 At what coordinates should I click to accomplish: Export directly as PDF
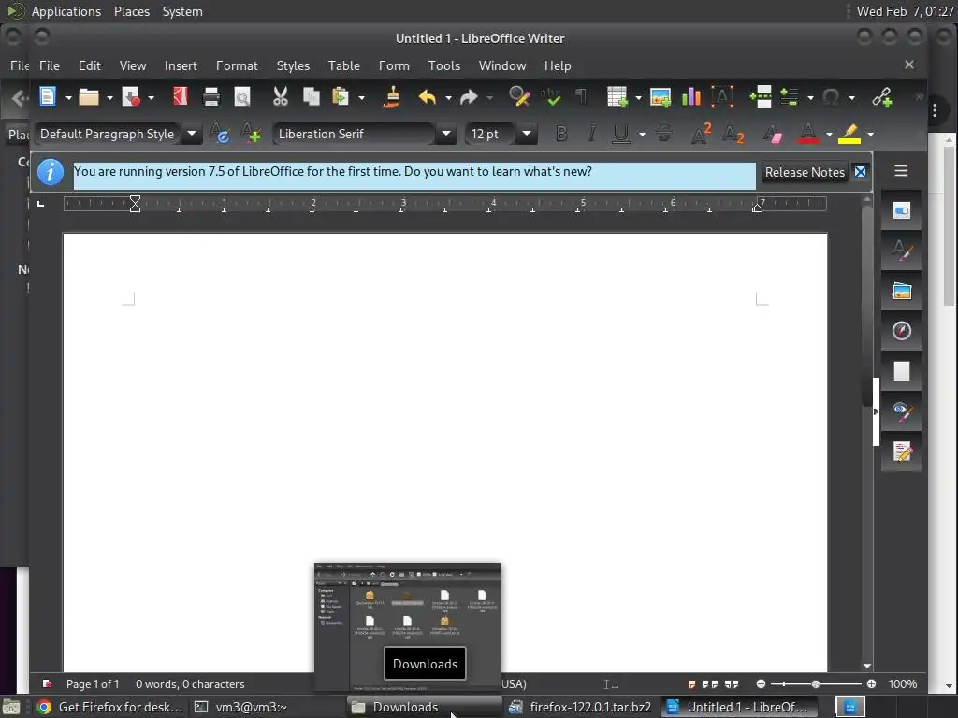(180, 96)
